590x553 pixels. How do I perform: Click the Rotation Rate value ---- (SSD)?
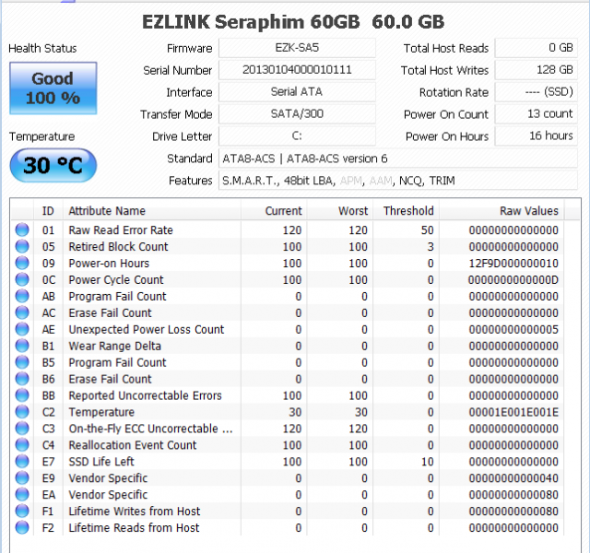(537, 92)
